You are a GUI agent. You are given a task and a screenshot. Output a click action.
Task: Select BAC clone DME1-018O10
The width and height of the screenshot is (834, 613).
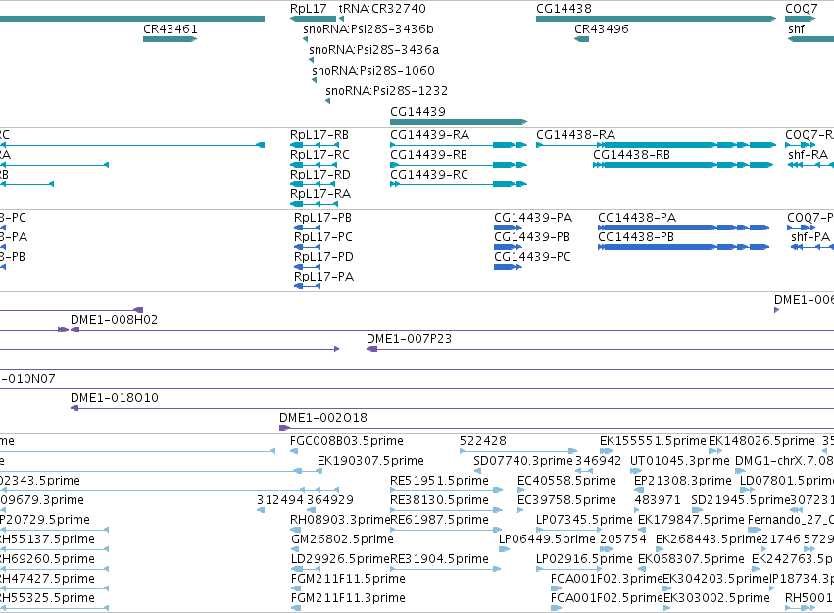[x=115, y=398]
